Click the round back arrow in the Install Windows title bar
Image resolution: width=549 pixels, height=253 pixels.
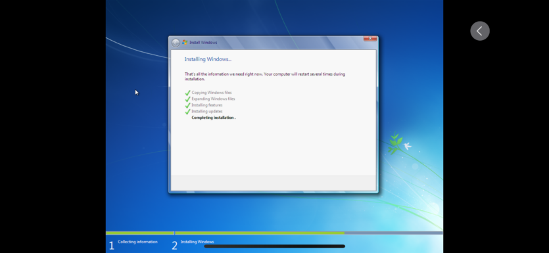click(176, 43)
